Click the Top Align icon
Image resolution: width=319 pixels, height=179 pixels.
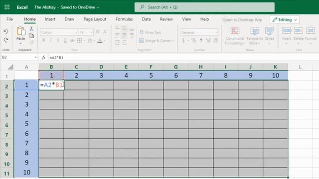click(x=117, y=28)
